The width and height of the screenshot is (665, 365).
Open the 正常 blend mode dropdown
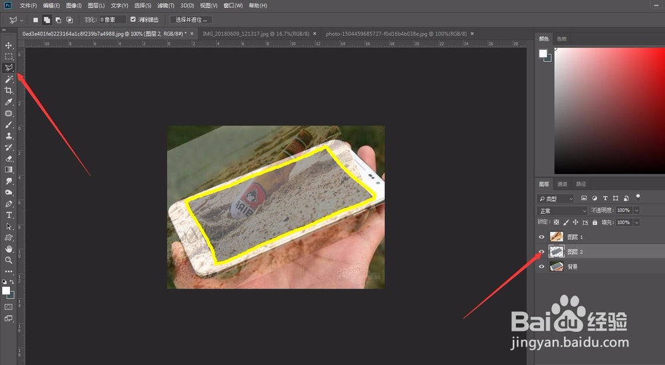point(562,211)
